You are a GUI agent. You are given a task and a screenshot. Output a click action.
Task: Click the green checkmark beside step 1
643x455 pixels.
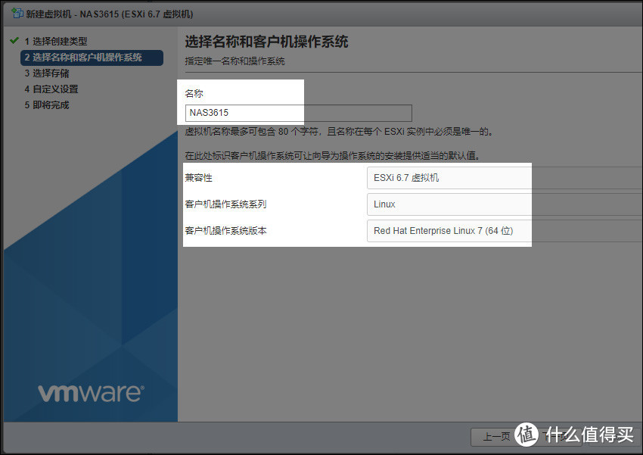[x=13, y=41]
